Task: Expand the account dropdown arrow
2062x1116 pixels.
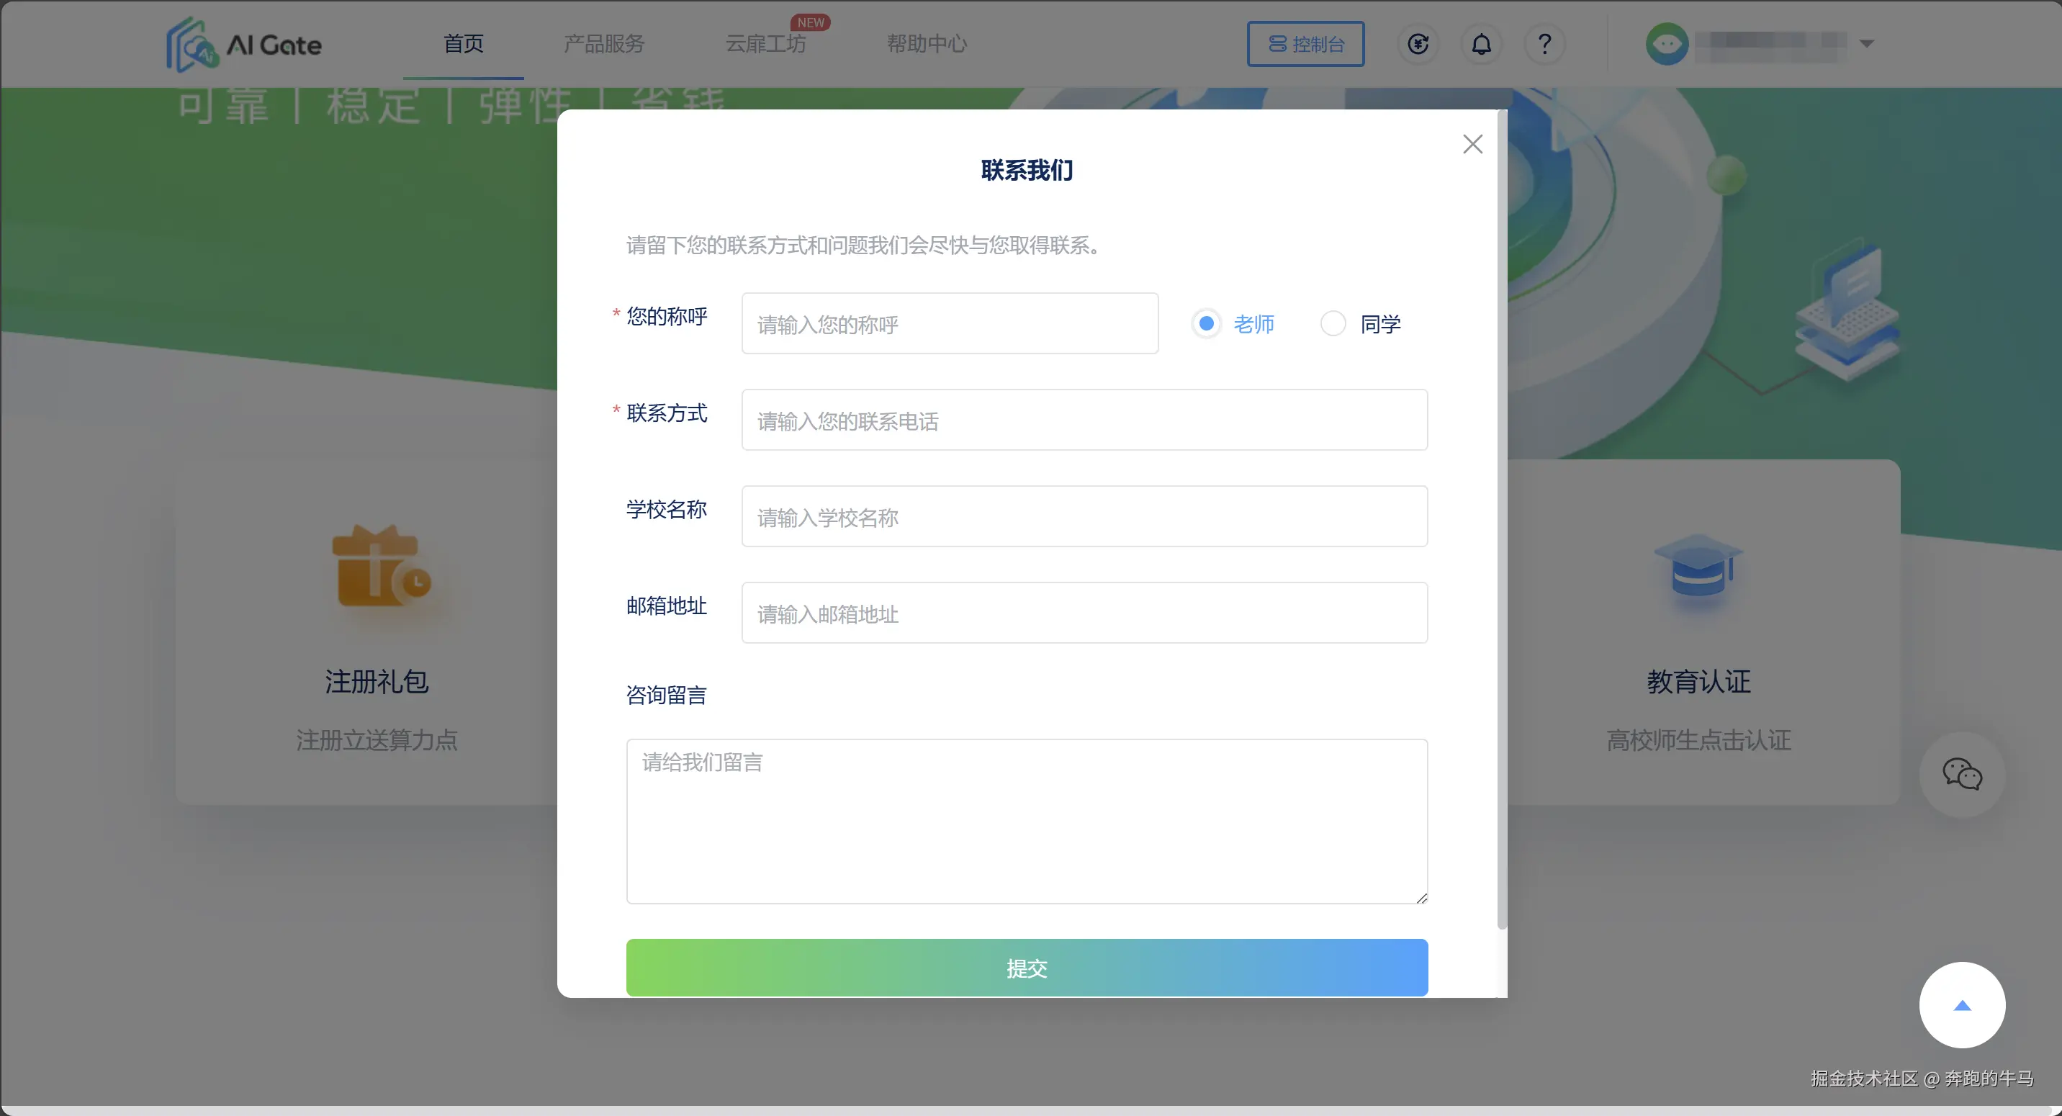Action: pos(1868,44)
